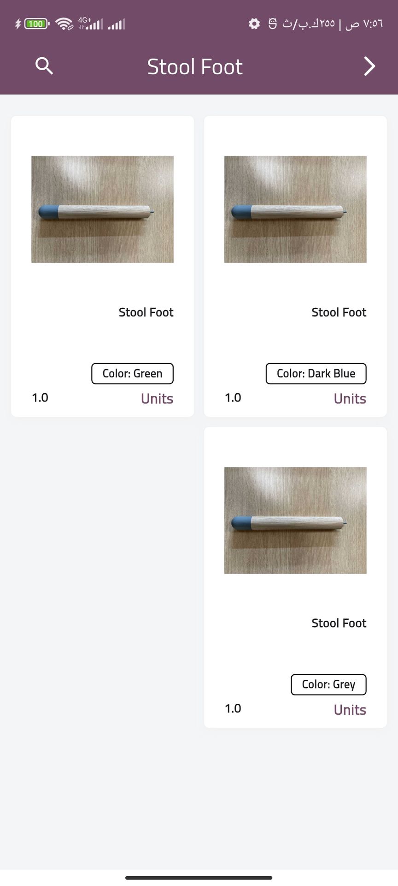398x886 pixels.
Task: Select the Color: Grey tag
Action: tap(328, 684)
